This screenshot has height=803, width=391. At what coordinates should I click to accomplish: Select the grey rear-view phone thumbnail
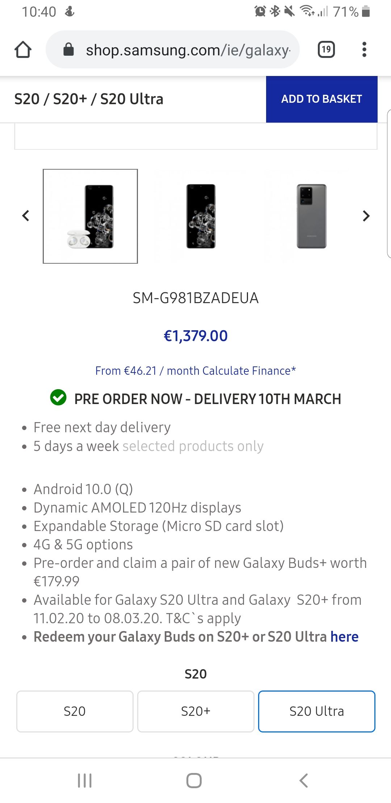click(x=311, y=216)
